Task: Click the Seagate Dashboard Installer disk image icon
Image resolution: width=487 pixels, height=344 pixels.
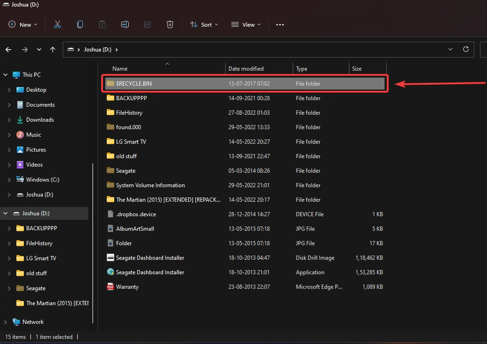Action: pyautogui.click(x=110, y=258)
